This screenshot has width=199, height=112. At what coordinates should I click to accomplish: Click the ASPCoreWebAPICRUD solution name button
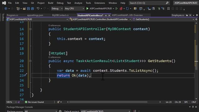pos(186,3)
